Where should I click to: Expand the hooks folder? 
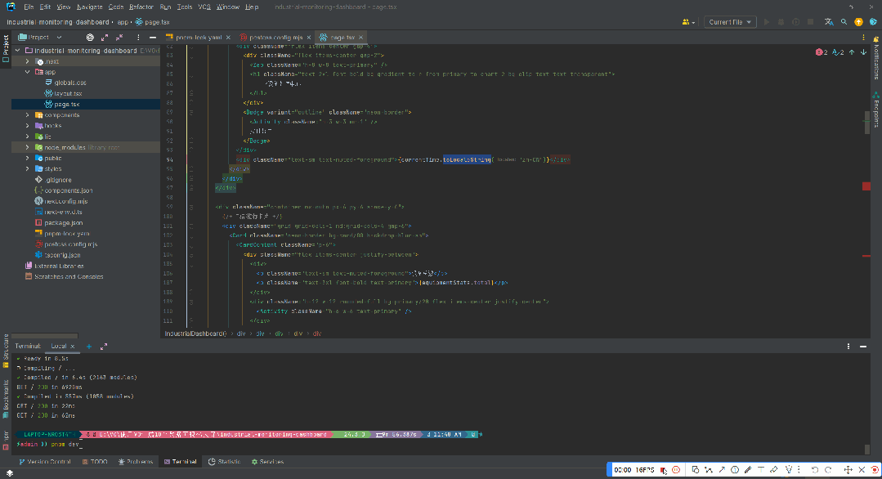(x=28, y=126)
